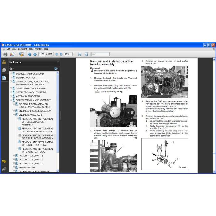The width and height of the screenshot is (216, 216).
Task: Open the Attachments paperclip panel icon
Action: click(4, 169)
